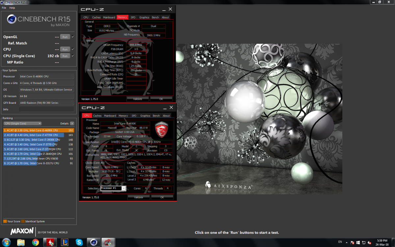Click the MSI dragon shield logo
Image resolution: width=395 pixels, height=247 pixels.
[162, 129]
